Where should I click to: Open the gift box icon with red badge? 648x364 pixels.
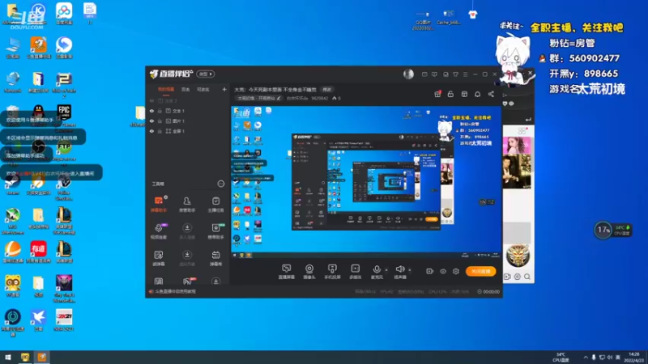[x=437, y=94]
